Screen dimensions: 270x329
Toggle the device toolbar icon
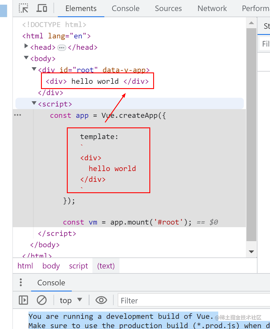(42, 8)
